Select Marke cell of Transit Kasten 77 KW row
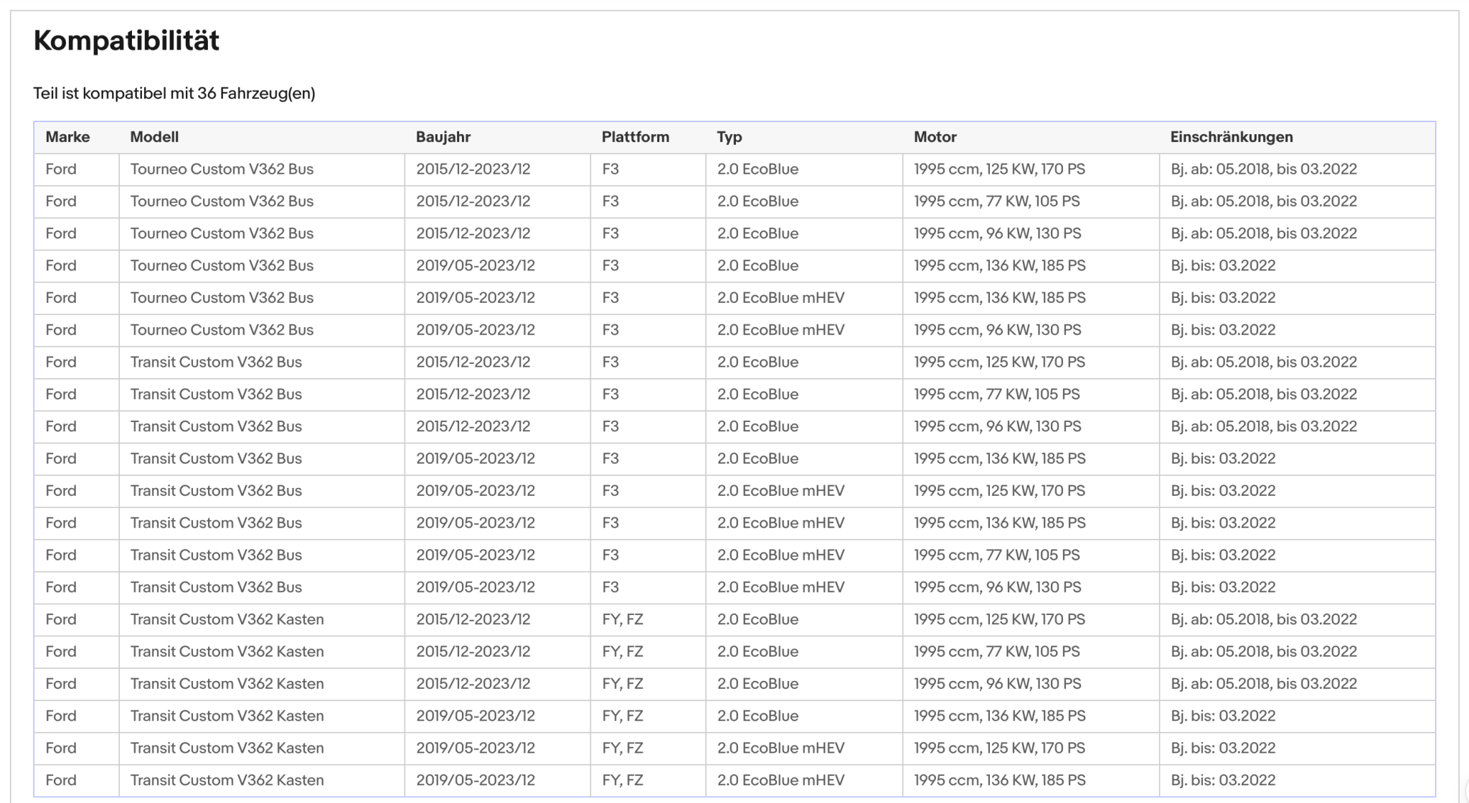The width and height of the screenshot is (1469, 803). 76,652
